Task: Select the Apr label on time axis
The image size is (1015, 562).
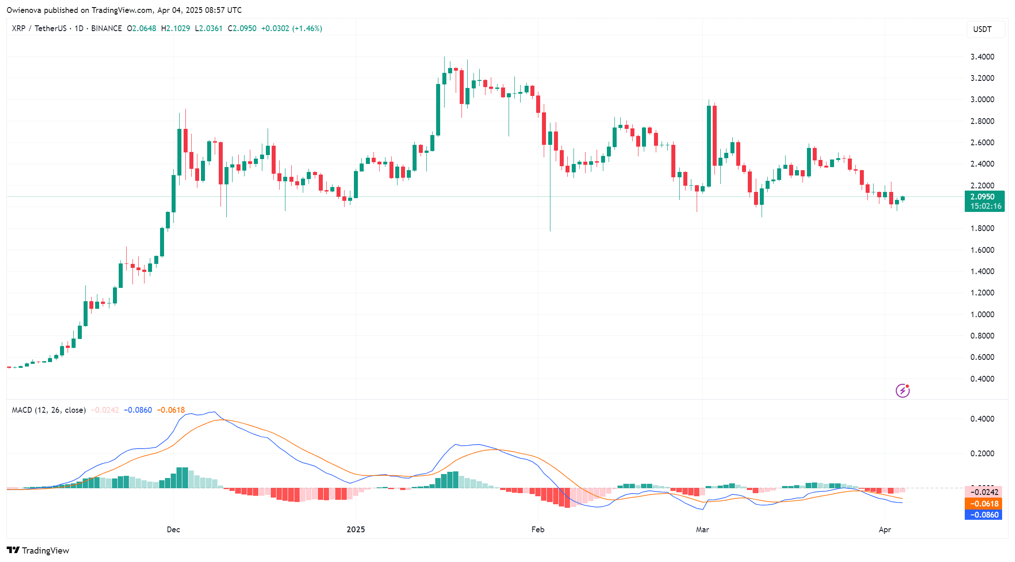Action: point(885,529)
